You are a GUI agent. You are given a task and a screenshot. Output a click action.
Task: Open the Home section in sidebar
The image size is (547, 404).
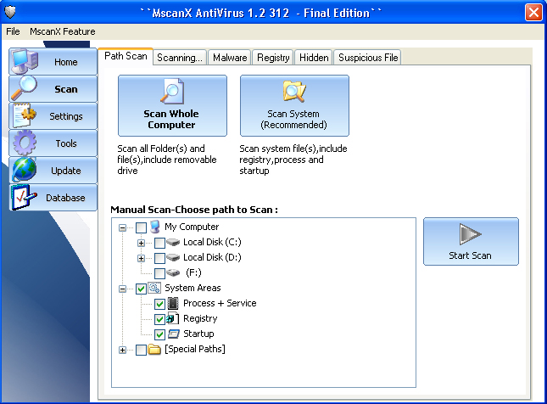click(53, 62)
